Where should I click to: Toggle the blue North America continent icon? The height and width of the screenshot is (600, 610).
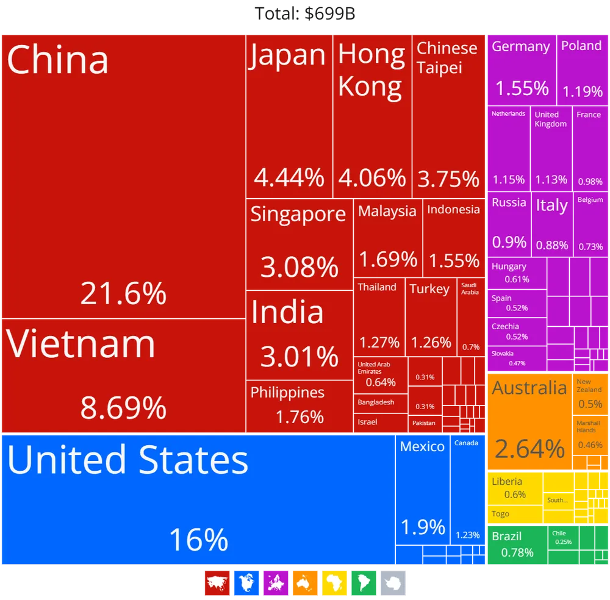(246, 584)
